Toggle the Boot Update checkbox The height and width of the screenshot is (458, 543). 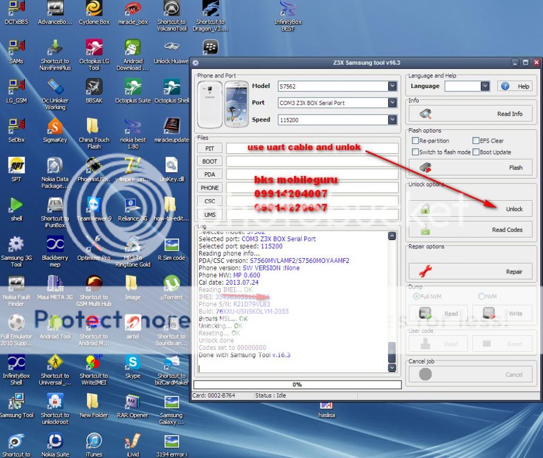[x=476, y=152]
